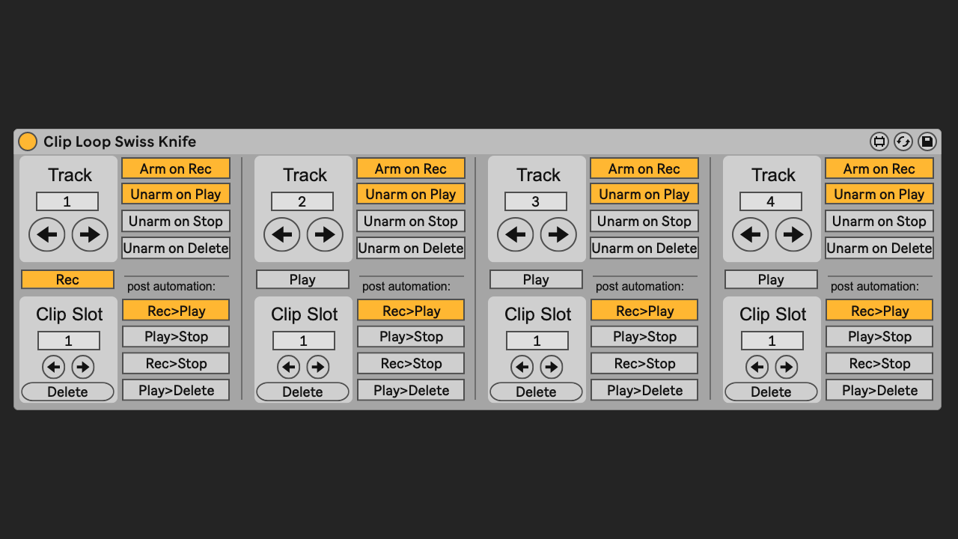
Task: Select previous clip slot in Track 2 column
Action: click(x=289, y=367)
